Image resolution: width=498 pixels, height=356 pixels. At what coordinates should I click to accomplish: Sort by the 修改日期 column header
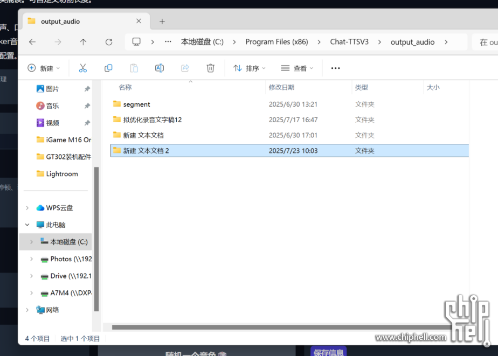click(281, 87)
